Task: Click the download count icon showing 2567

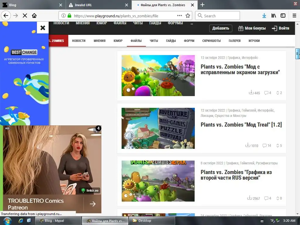Action: [250, 198]
